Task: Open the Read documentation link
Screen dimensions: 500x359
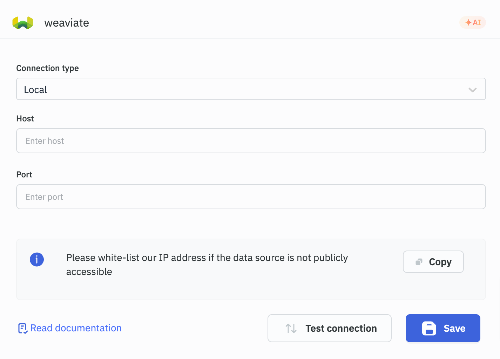Action: 76,328
